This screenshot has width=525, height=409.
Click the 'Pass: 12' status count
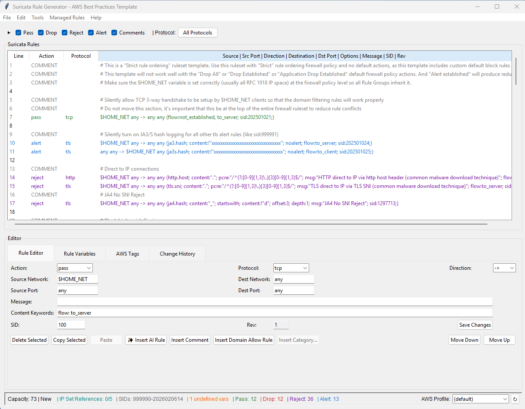point(245,399)
